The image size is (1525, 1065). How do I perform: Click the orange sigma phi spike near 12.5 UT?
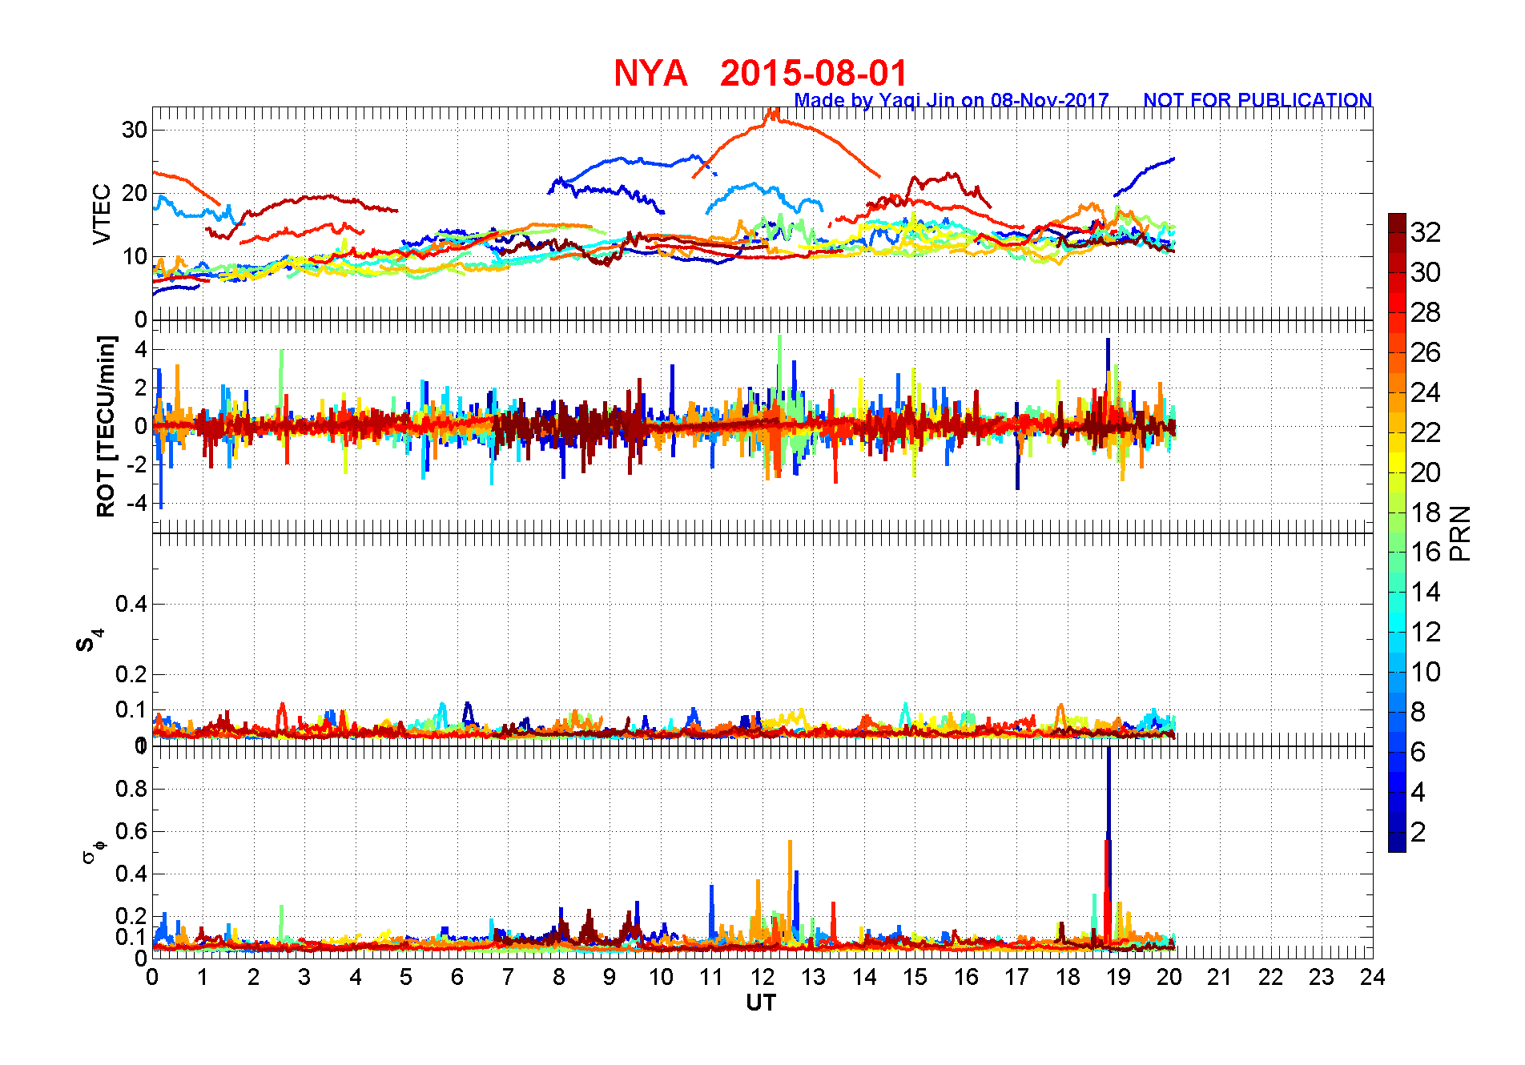pyautogui.click(x=790, y=881)
